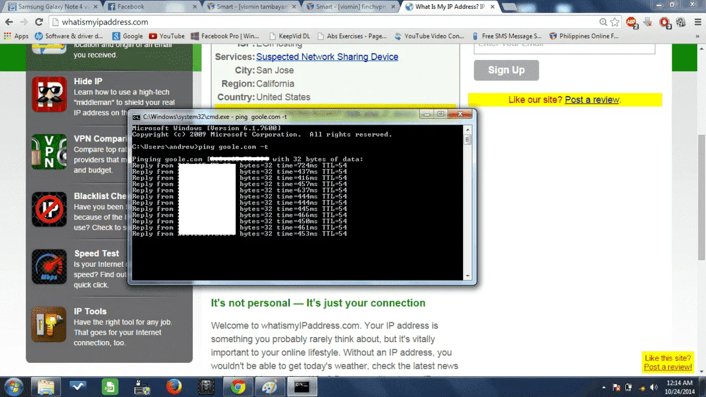This screenshot has height=397, width=706.
Task: Click the address bar URL field
Action: click(x=324, y=22)
